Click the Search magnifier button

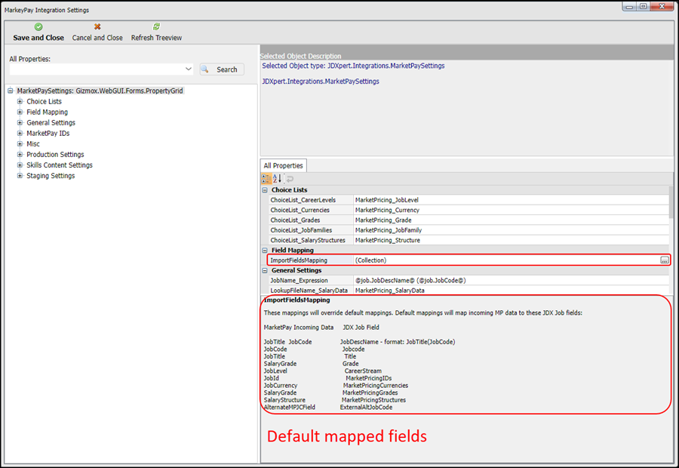click(222, 69)
